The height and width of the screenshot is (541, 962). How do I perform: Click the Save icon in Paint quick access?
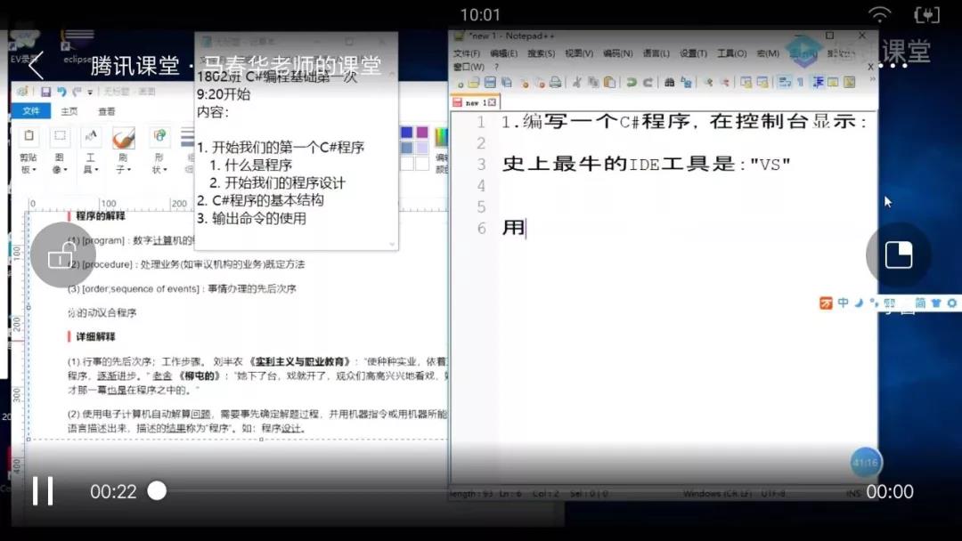pyautogui.click(x=46, y=92)
